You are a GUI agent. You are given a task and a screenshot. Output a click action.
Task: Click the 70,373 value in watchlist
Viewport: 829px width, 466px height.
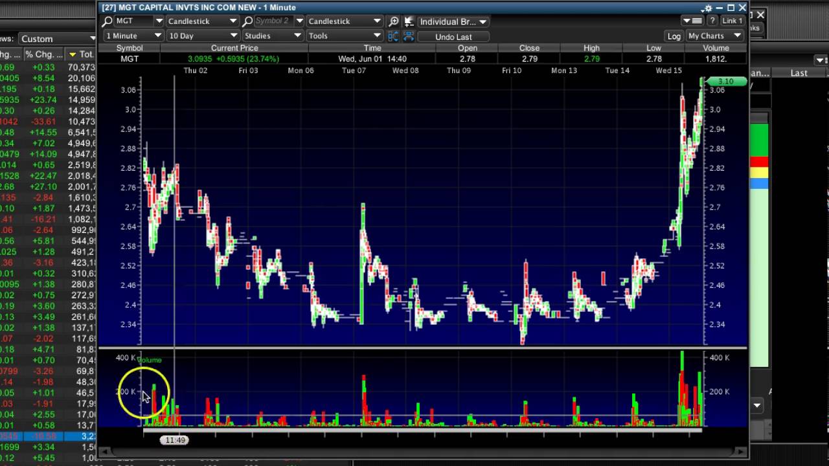click(81, 67)
